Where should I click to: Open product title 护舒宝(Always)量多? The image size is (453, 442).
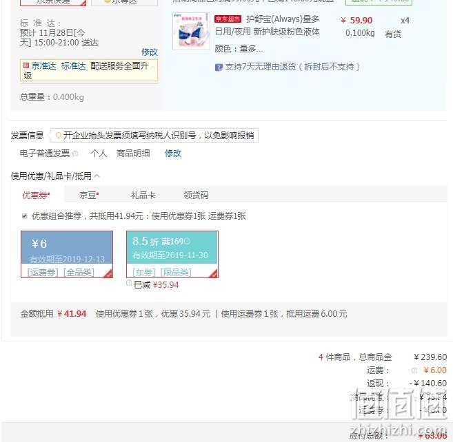tap(283, 19)
